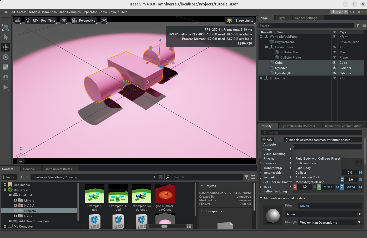
Task: Open viewport settings sliders icon
Action: pyautogui.click(x=17, y=20)
